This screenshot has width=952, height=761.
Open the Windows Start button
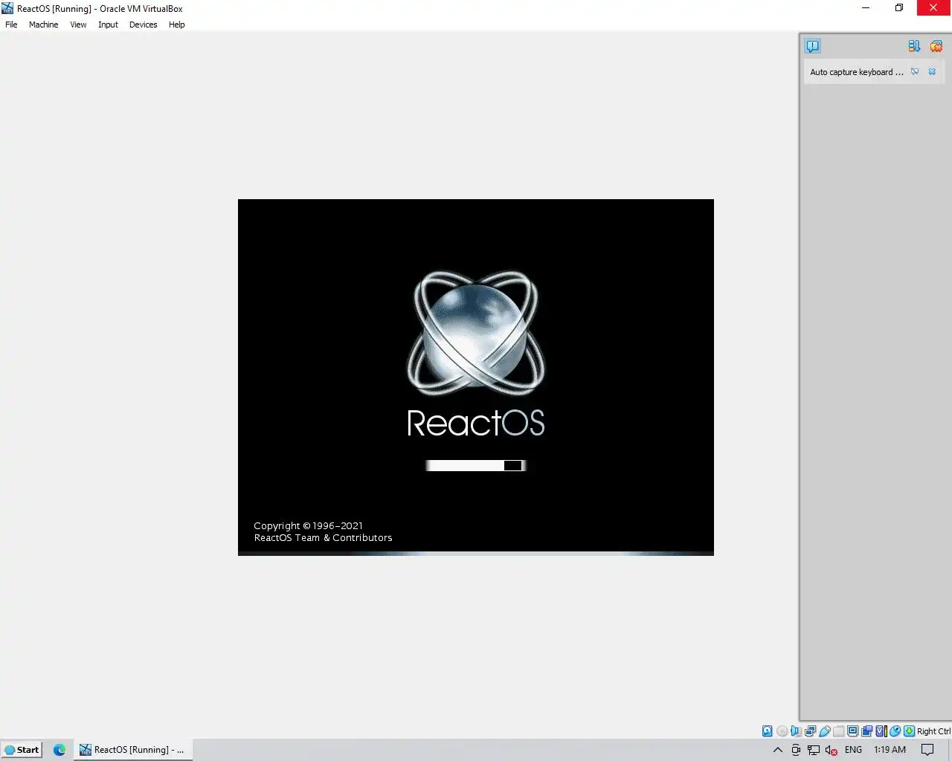(x=22, y=750)
